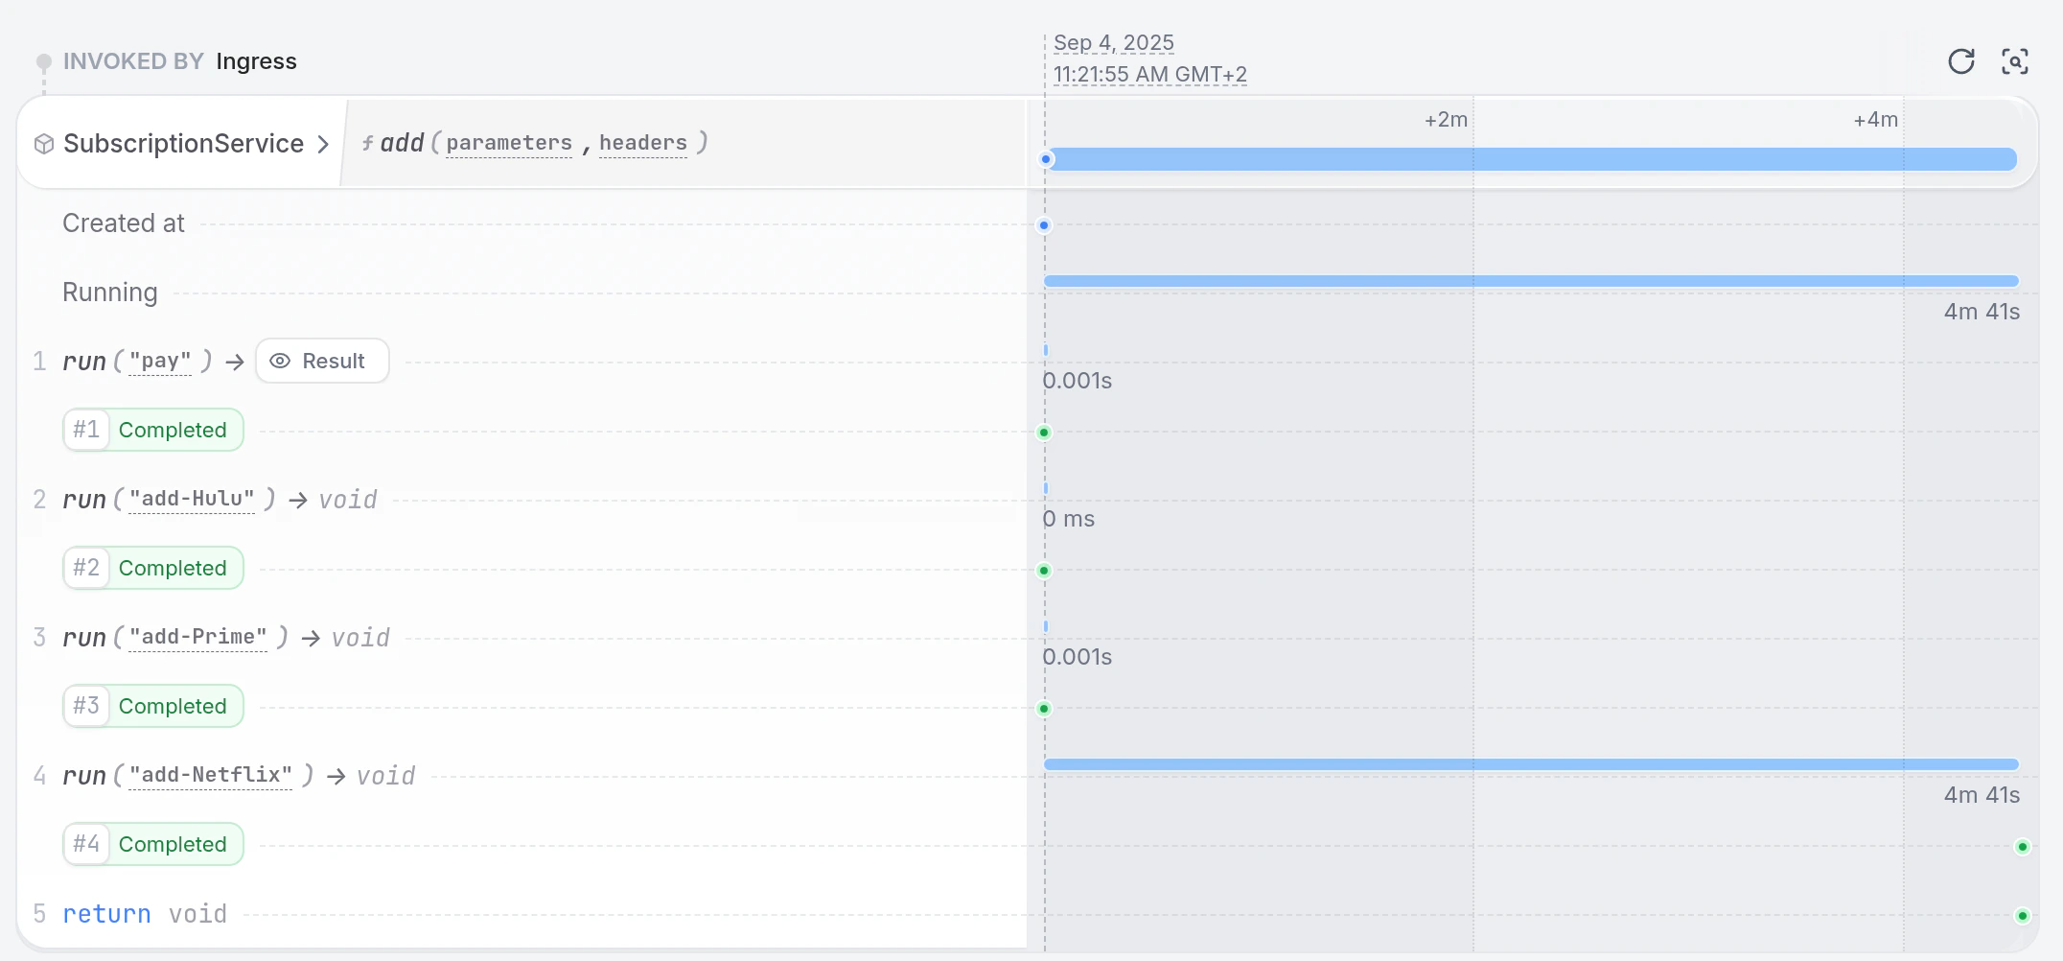The image size is (2063, 961).
Task: Click the green dot for #3 Completed
Action: 1044,709
